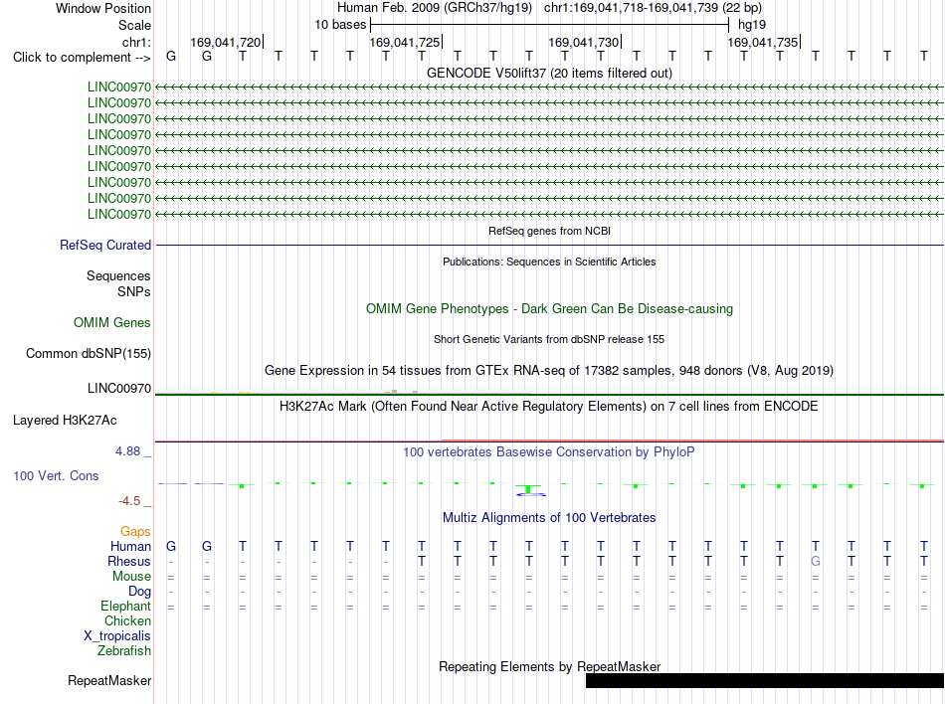Click the orange 'Gaps' label
The height and width of the screenshot is (704, 945).
[x=135, y=531]
